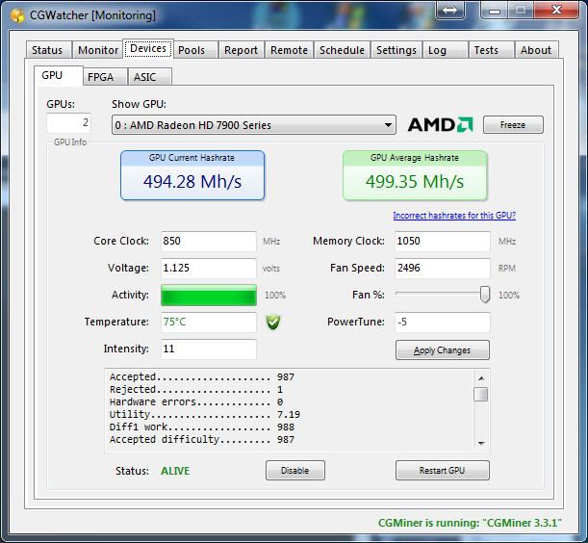This screenshot has width=588, height=543.
Task: Click the 'Accepted' 987 stats line
Action: click(x=202, y=376)
